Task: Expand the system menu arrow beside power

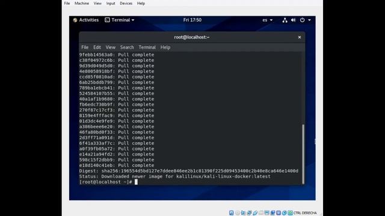Action: [310, 20]
